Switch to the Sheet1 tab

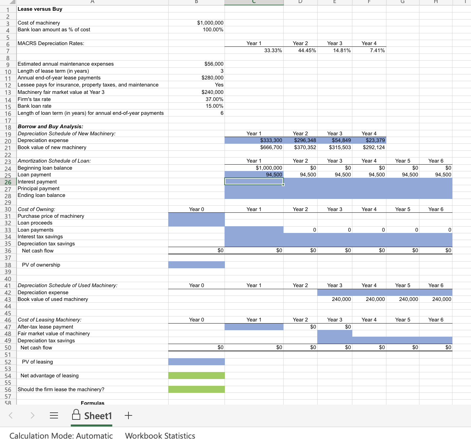click(x=98, y=415)
